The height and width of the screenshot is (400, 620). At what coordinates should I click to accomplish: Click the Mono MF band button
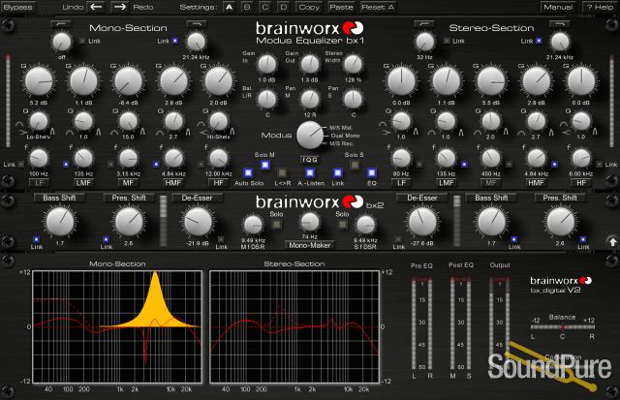[x=128, y=183]
